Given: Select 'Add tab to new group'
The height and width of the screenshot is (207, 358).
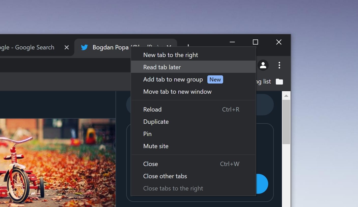Looking at the screenshot, I should [173, 79].
